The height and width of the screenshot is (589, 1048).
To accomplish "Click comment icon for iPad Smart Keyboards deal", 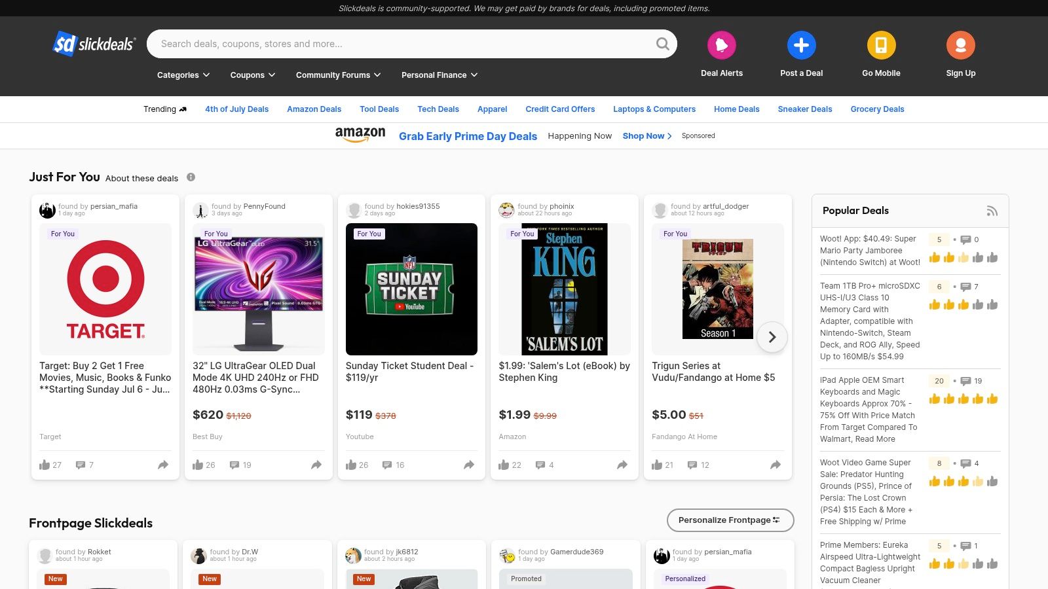I will click(x=965, y=381).
